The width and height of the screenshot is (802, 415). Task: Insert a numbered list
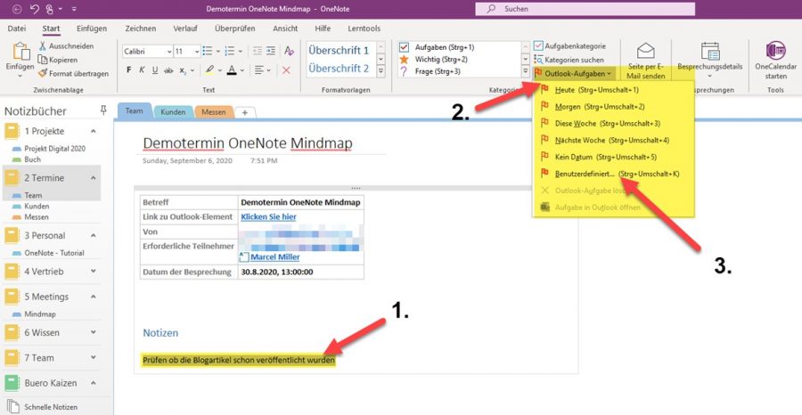(230, 51)
